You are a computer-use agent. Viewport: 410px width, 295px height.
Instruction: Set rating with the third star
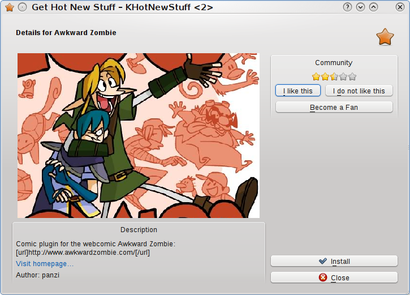(334, 76)
